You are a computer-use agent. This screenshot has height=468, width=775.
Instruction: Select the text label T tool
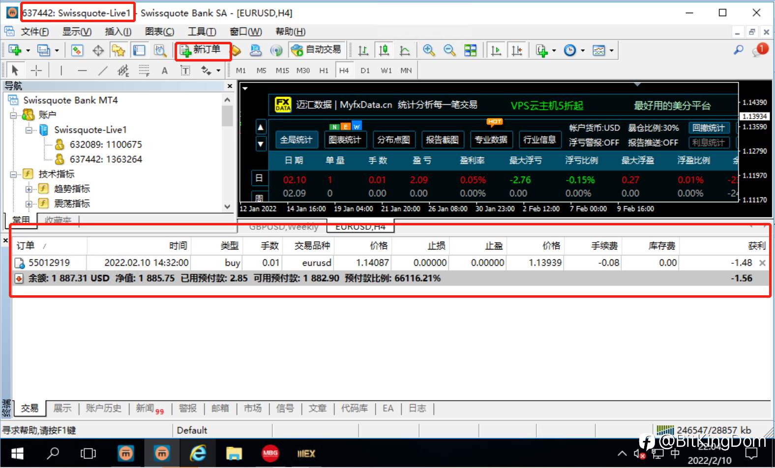(185, 71)
